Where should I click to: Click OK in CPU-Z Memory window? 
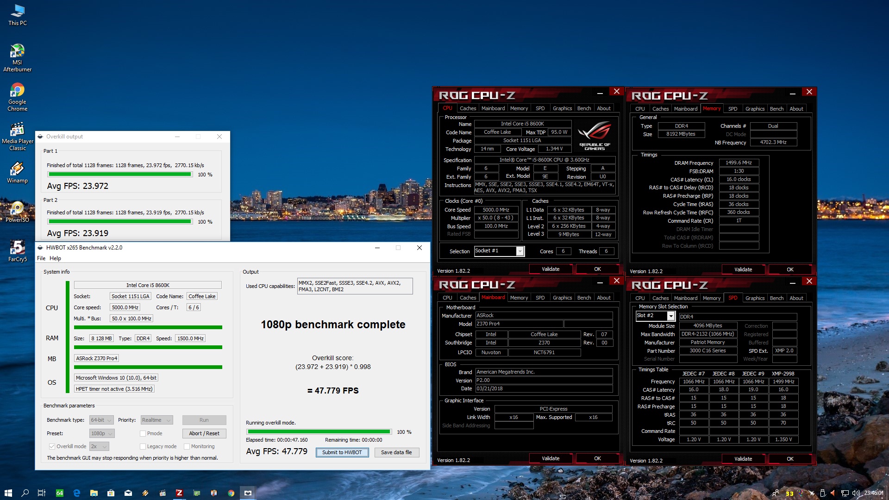pyautogui.click(x=790, y=269)
